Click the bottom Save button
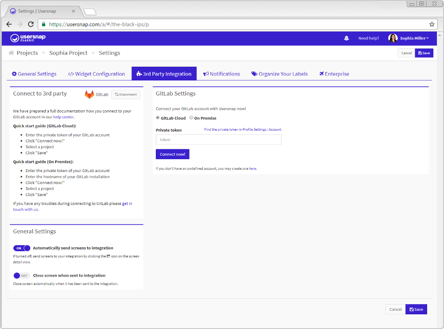The height and width of the screenshot is (329, 444). (x=416, y=309)
